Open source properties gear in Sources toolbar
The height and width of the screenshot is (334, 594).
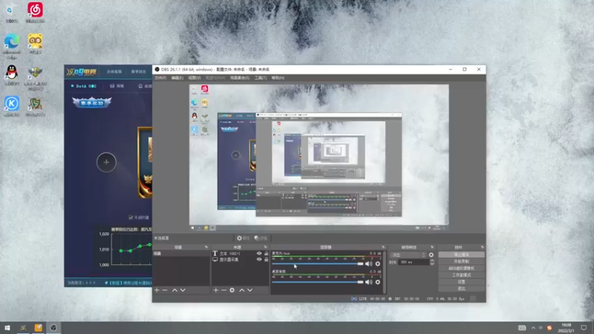point(232,290)
